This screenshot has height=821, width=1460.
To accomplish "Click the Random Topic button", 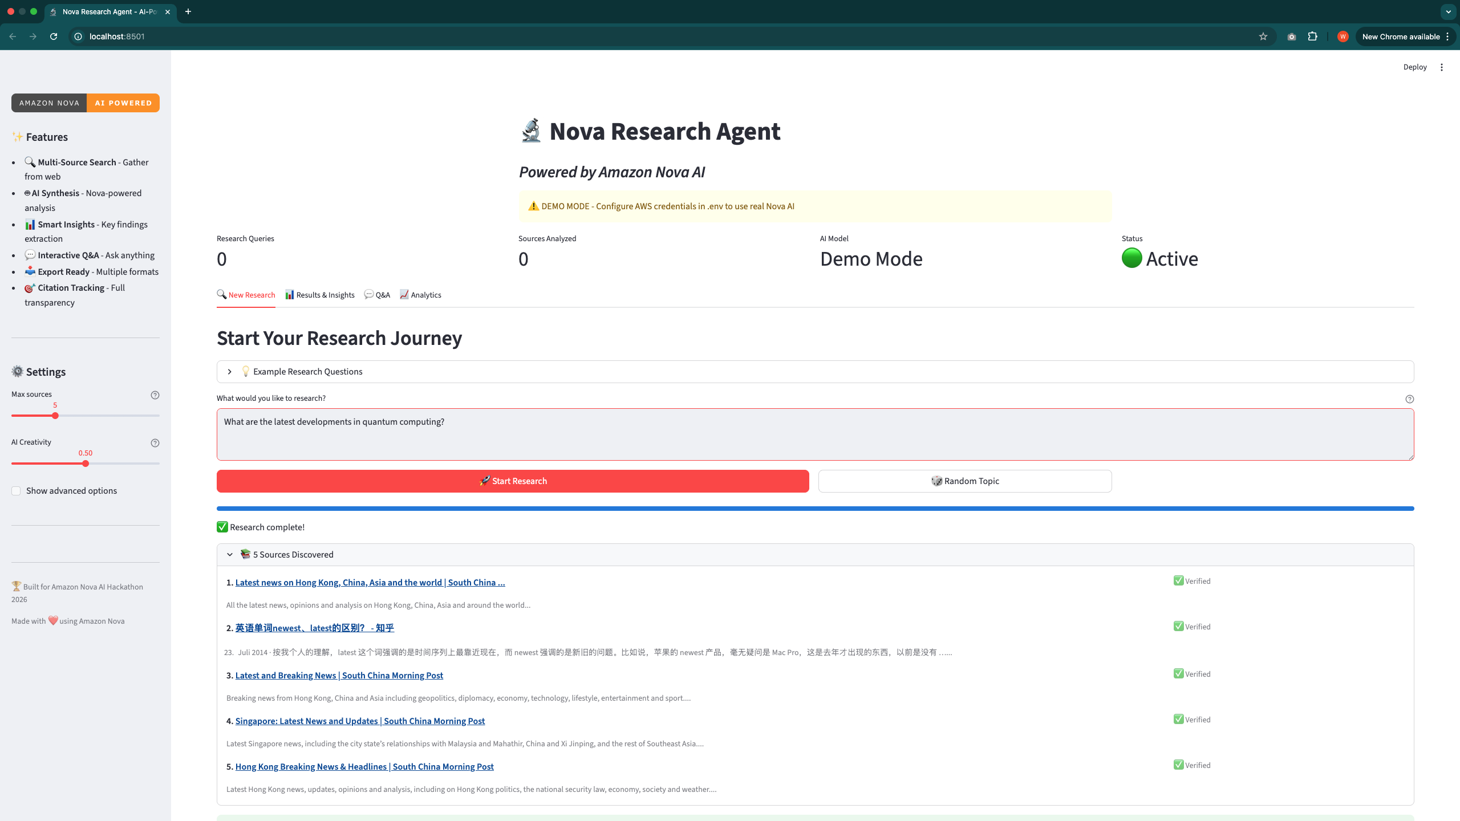I will click(x=964, y=481).
